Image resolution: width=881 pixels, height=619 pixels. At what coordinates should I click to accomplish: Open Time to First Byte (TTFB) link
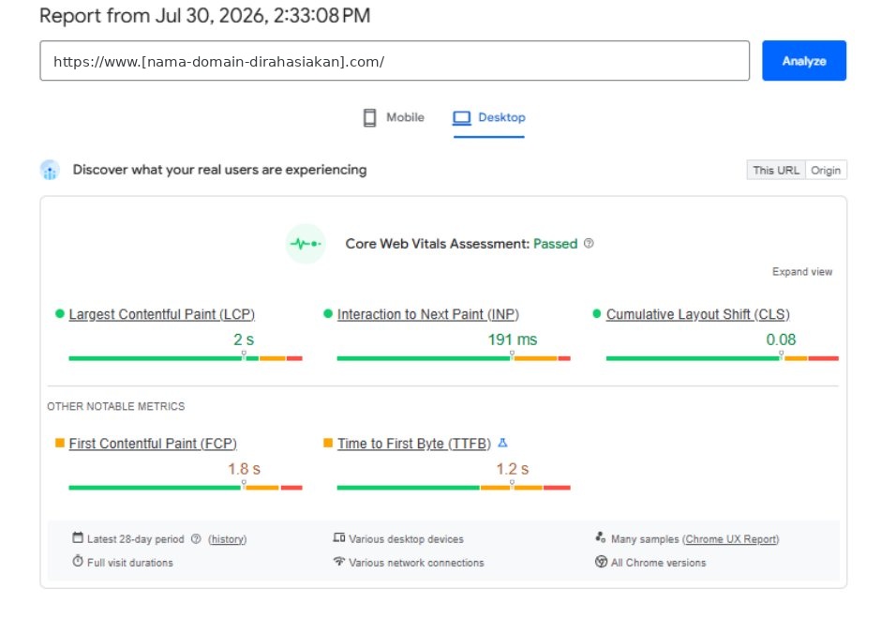(x=414, y=444)
